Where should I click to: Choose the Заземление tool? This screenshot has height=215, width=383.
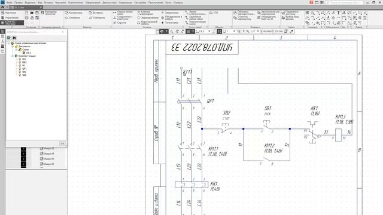(x=169, y=13)
